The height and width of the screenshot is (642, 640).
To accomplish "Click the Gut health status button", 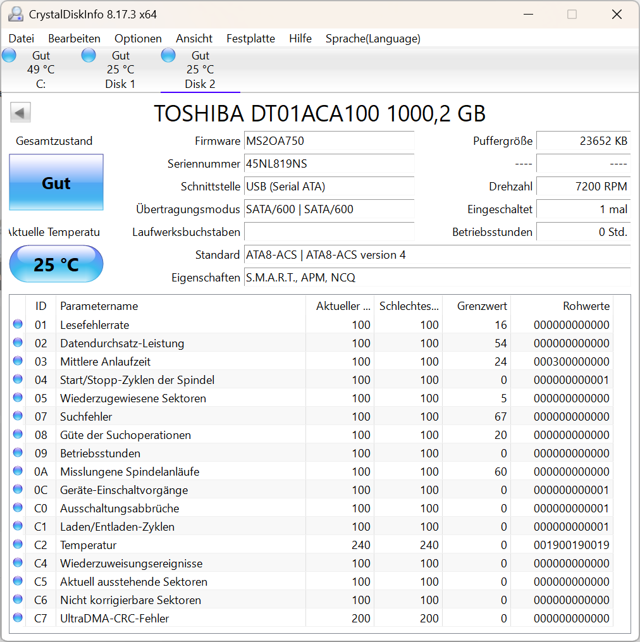I will pos(56,183).
